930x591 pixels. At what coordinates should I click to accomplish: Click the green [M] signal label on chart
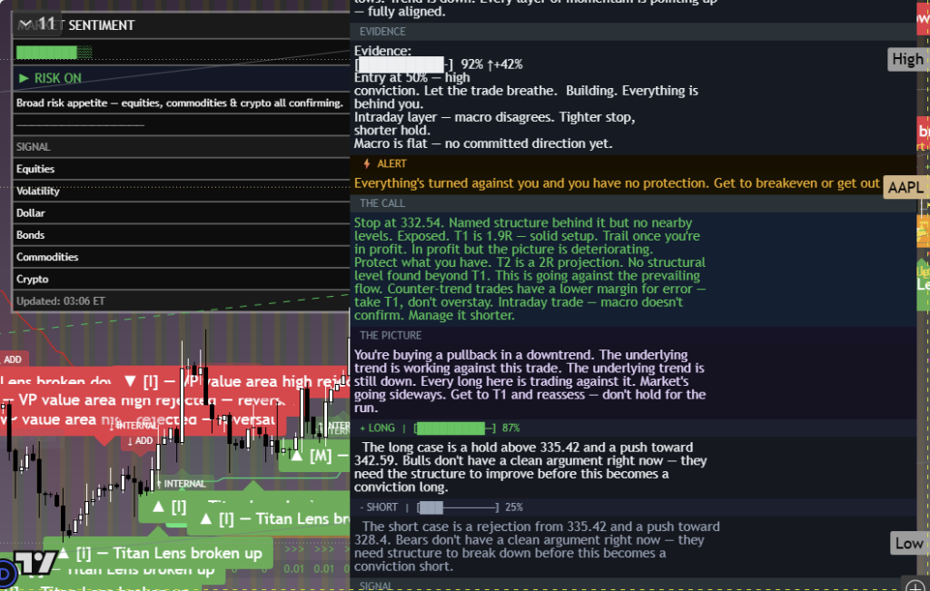pyautogui.click(x=315, y=456)
